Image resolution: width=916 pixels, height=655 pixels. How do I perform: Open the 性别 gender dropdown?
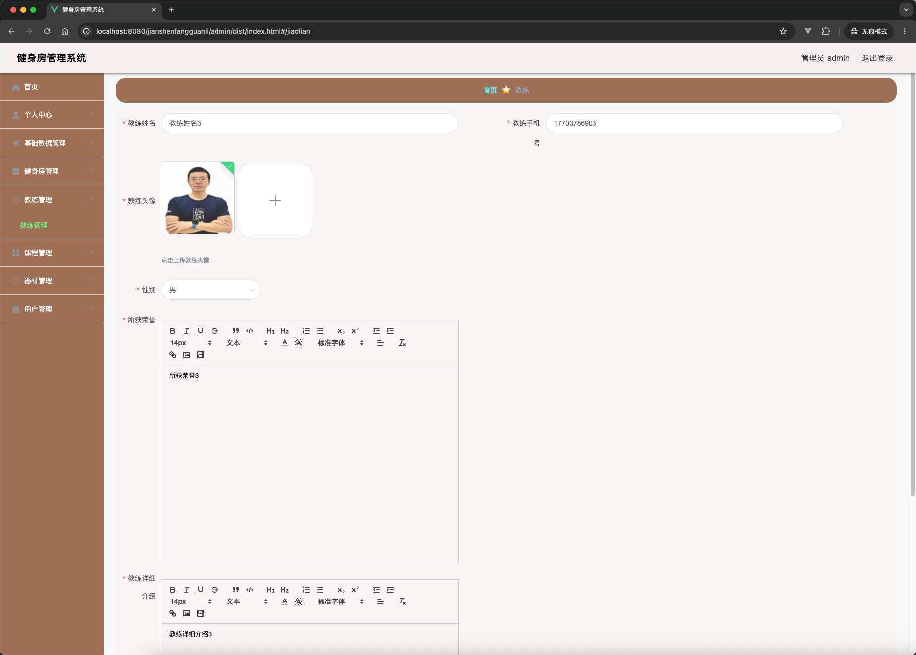211,290
